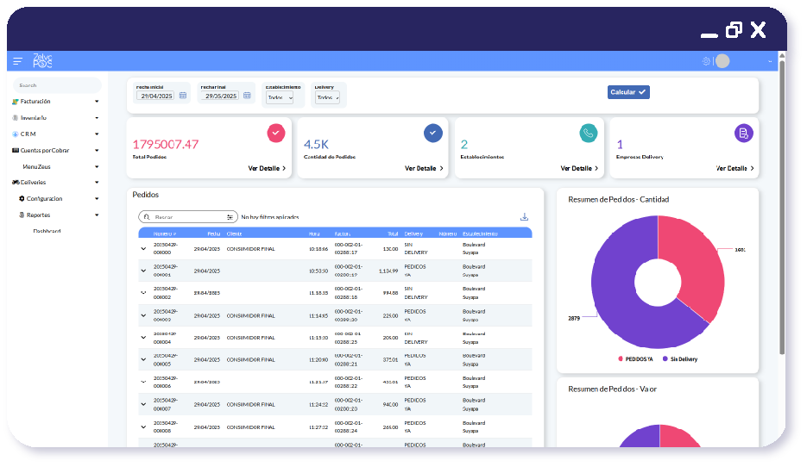Click the Fecha final date field

(x=220, y=97)
